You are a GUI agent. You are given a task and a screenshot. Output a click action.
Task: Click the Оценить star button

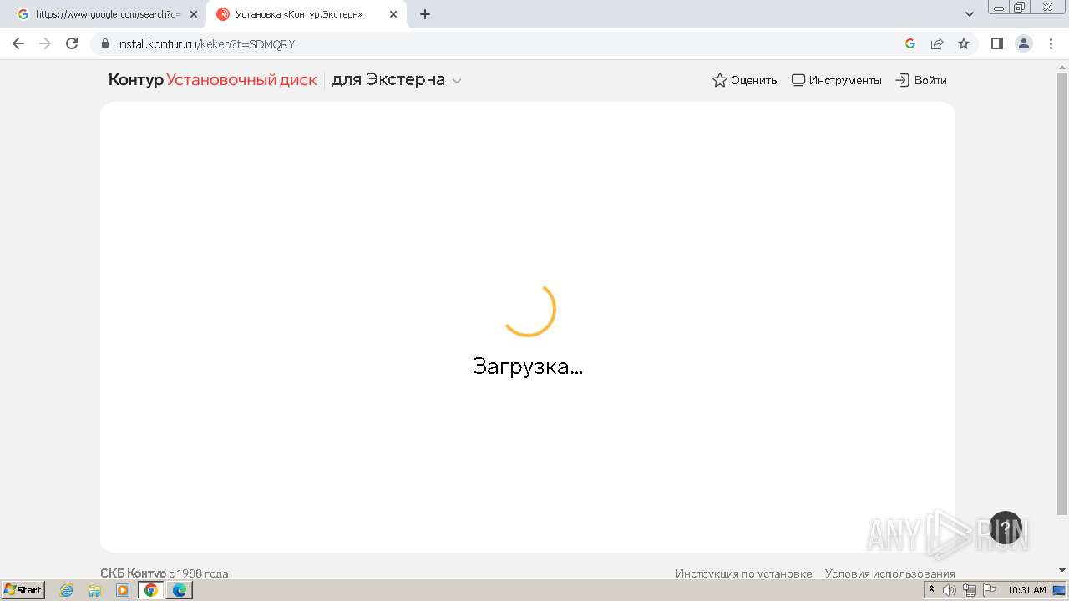pyautogui.click(x=744, y=80)
